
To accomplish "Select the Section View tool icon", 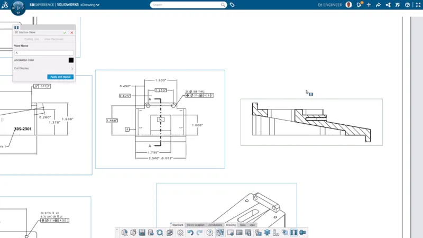I will (x=293, y=232).
